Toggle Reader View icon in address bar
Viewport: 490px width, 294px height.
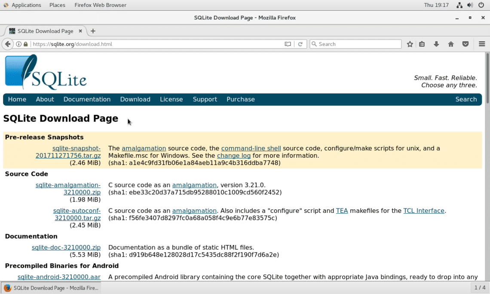[288, 44]
